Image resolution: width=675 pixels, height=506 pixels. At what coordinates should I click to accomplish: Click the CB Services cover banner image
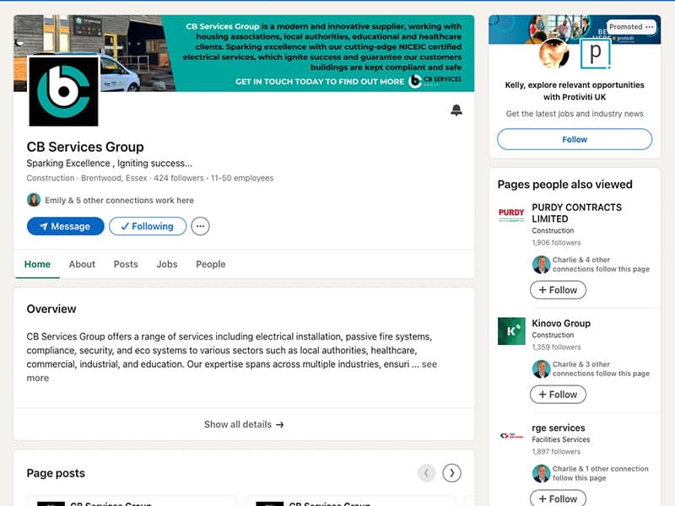click(244, 53)
